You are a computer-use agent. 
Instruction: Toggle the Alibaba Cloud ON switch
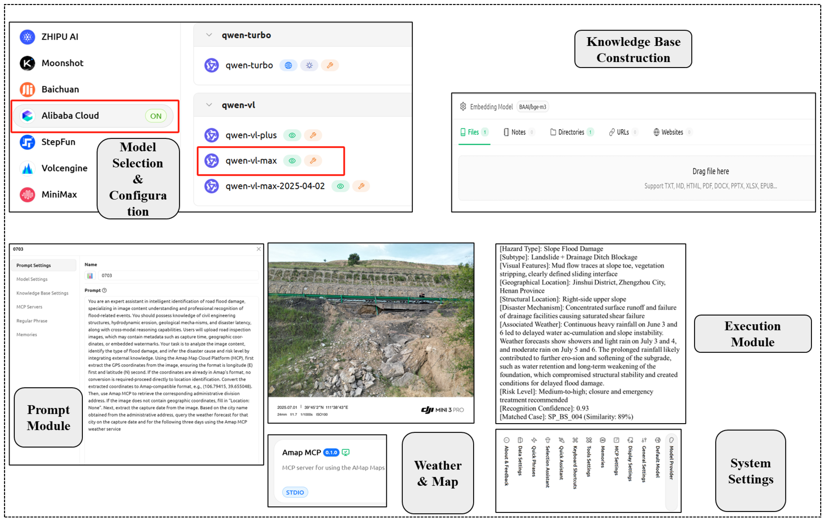tap(156, 116)
